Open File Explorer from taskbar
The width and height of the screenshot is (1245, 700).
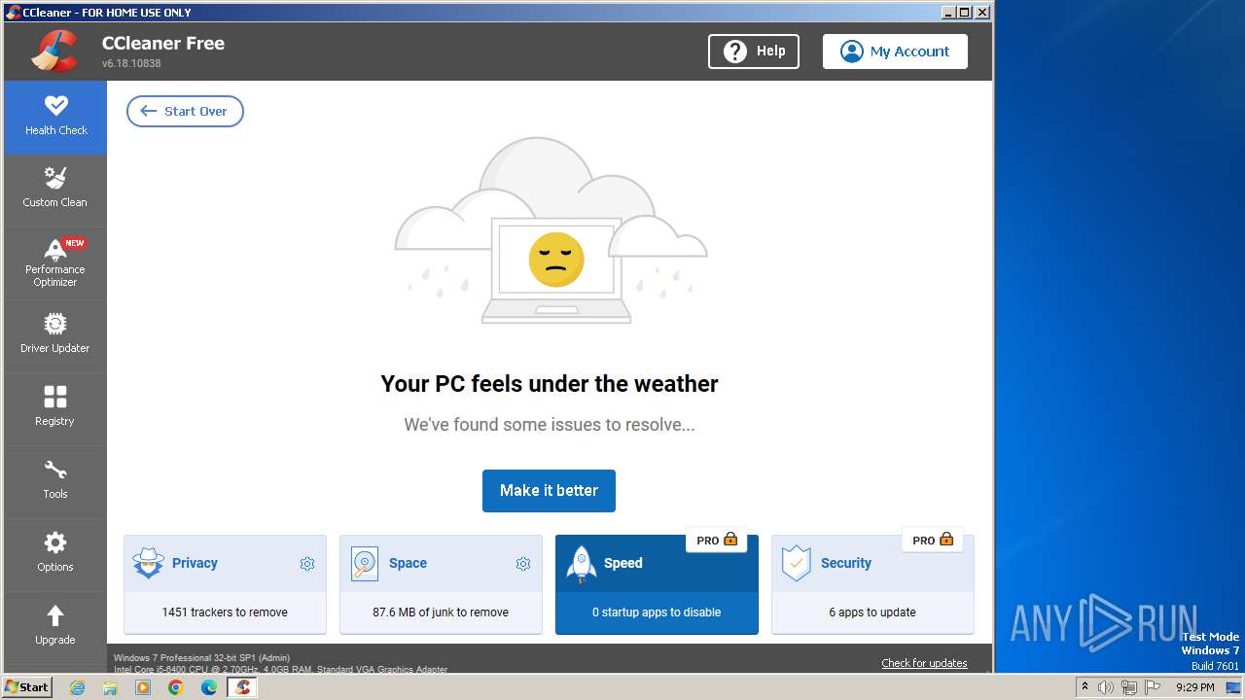[x=110, y=687]
